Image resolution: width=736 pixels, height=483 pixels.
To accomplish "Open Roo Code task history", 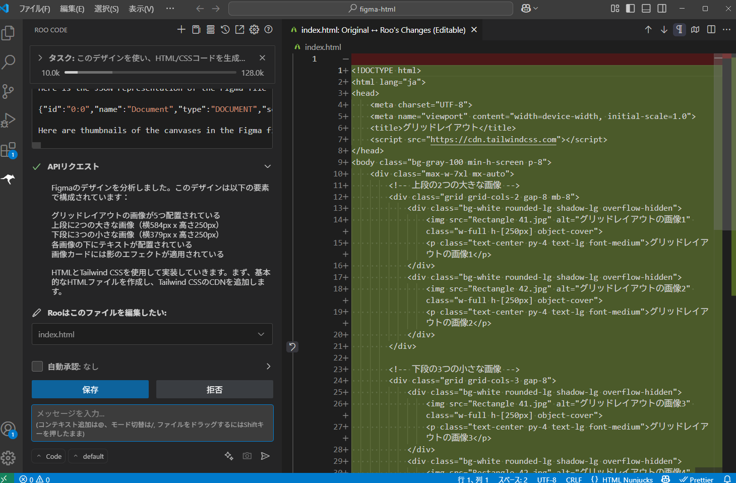I will pos(225,30).
